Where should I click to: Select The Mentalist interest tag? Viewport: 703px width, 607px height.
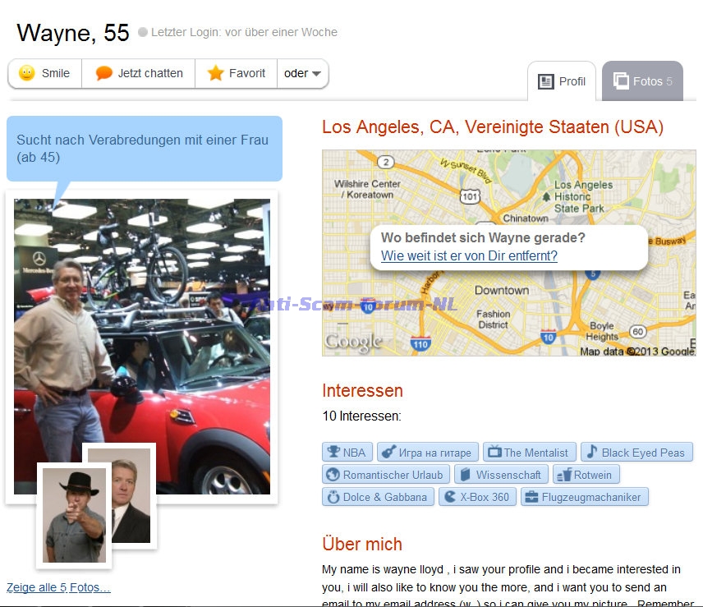(529, 453)
